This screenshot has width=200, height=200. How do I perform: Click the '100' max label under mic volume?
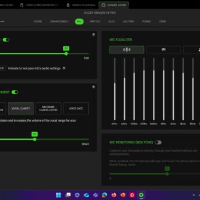coord(86,58)
